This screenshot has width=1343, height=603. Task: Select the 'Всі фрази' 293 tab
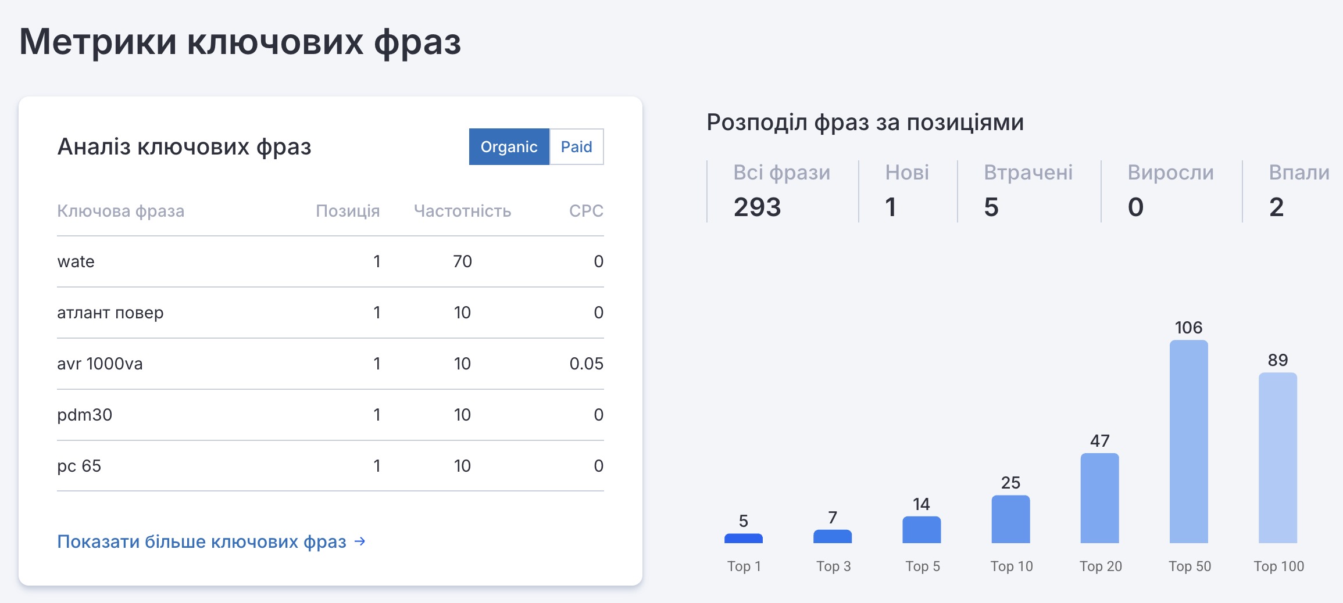coord(781,191)
